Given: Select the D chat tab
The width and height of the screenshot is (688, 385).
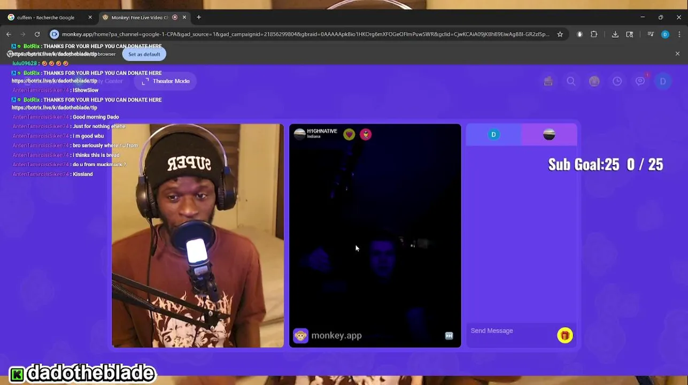Looking at the screenshot, I should pyautogui.click(x=493, y=135).
